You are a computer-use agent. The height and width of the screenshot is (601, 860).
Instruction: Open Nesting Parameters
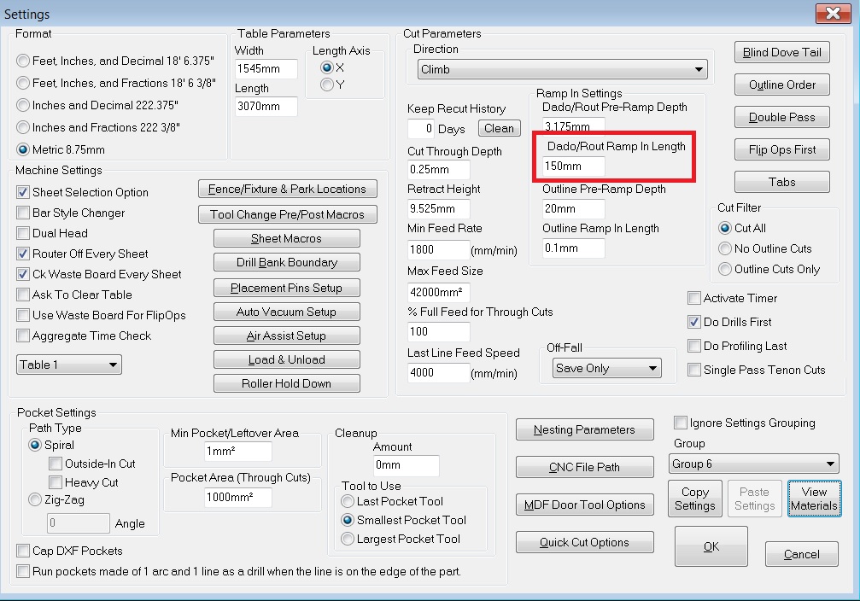click(x=584, y=429)
